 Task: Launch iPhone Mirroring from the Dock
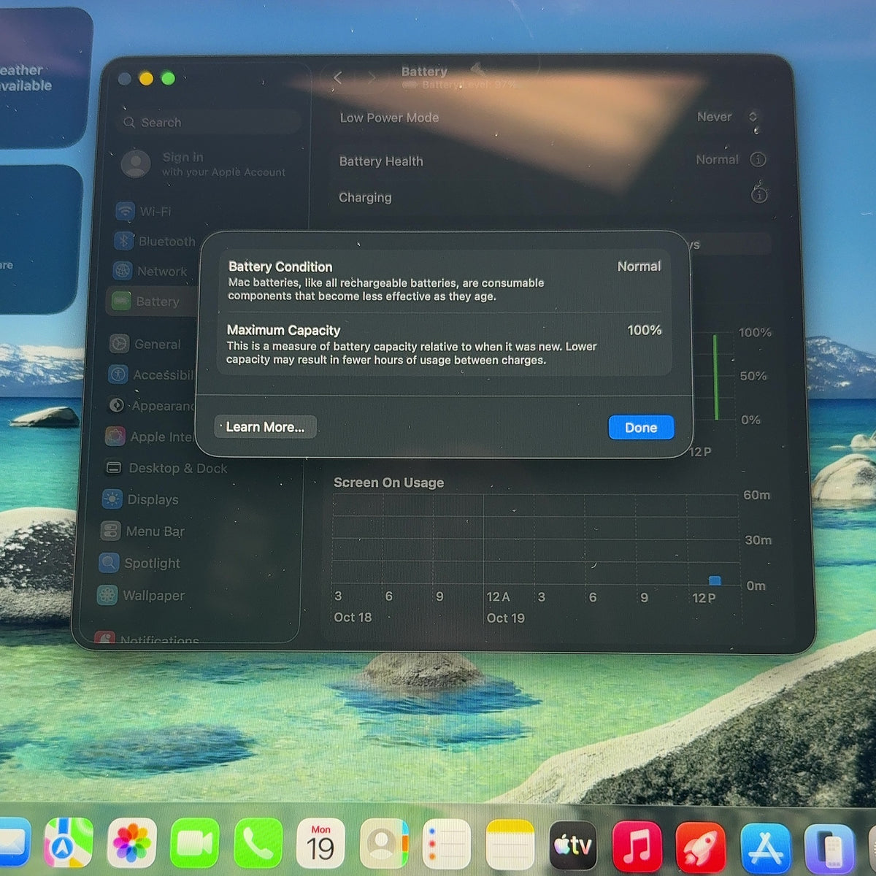coord(829,848)
